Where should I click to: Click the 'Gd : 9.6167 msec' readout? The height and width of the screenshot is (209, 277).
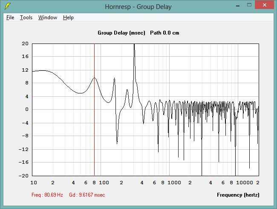tap(87, 195)
